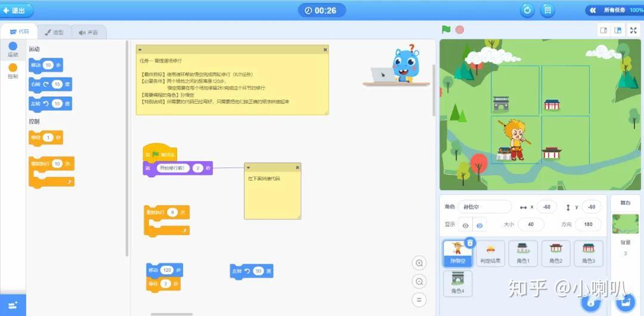This screenshot has width=644, height=316.
Task: Click the red stop button
Action: pos(460,30)
